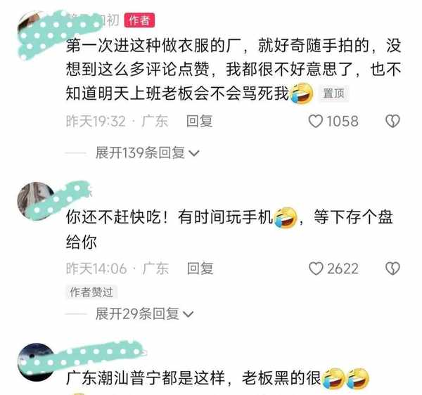This screenshot has width=422, height=395.
Task: Reply to the comment posted at 14:06
Action: point(200,268)
